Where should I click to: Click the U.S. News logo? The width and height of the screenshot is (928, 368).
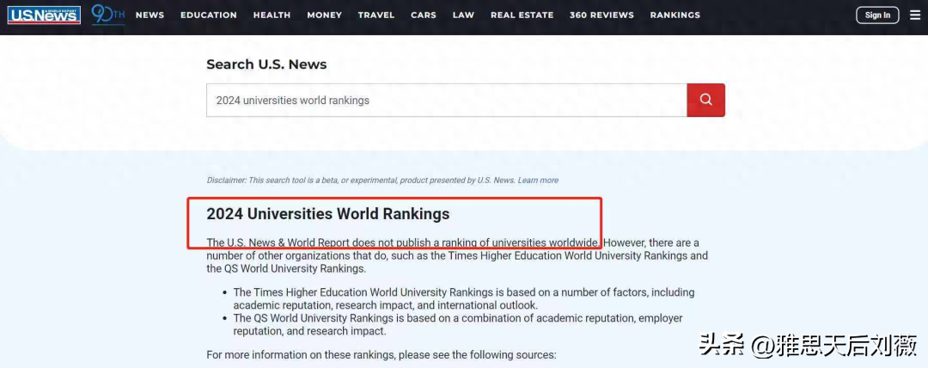tap(44, 15)
